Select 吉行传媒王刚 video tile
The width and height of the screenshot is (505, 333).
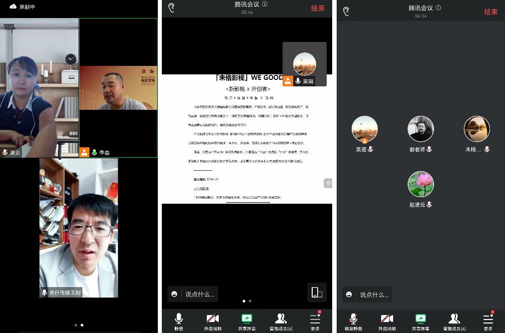pyautogui.click(x=79, y=228)
